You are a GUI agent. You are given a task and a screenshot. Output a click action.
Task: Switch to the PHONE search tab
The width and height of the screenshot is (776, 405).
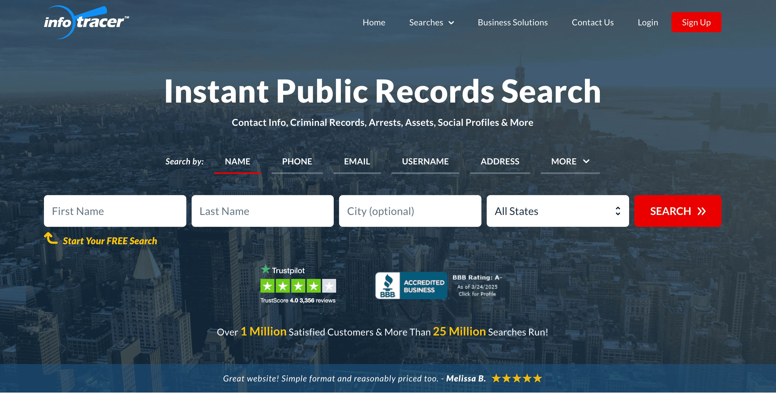click(297, 161)
